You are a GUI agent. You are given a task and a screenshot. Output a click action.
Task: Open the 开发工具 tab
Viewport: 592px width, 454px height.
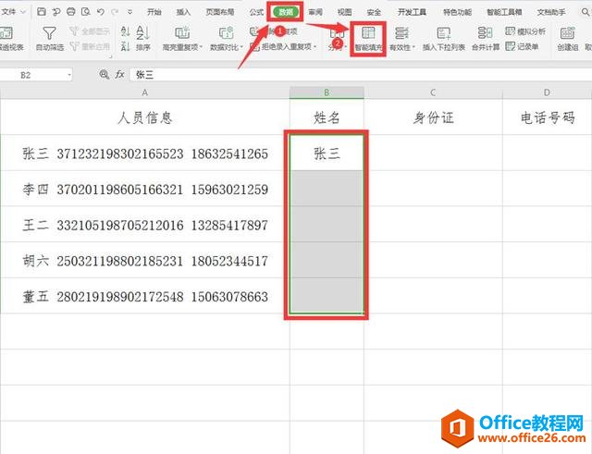point(412,12)
